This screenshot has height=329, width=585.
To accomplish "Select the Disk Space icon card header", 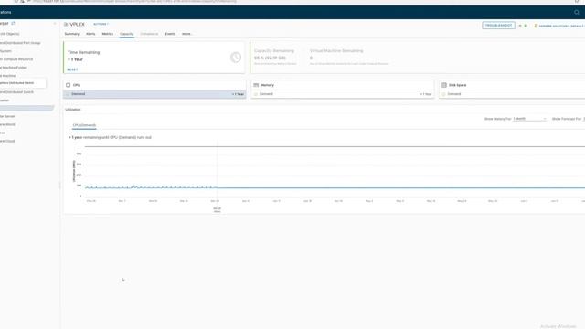I will [x=444, y=85].
